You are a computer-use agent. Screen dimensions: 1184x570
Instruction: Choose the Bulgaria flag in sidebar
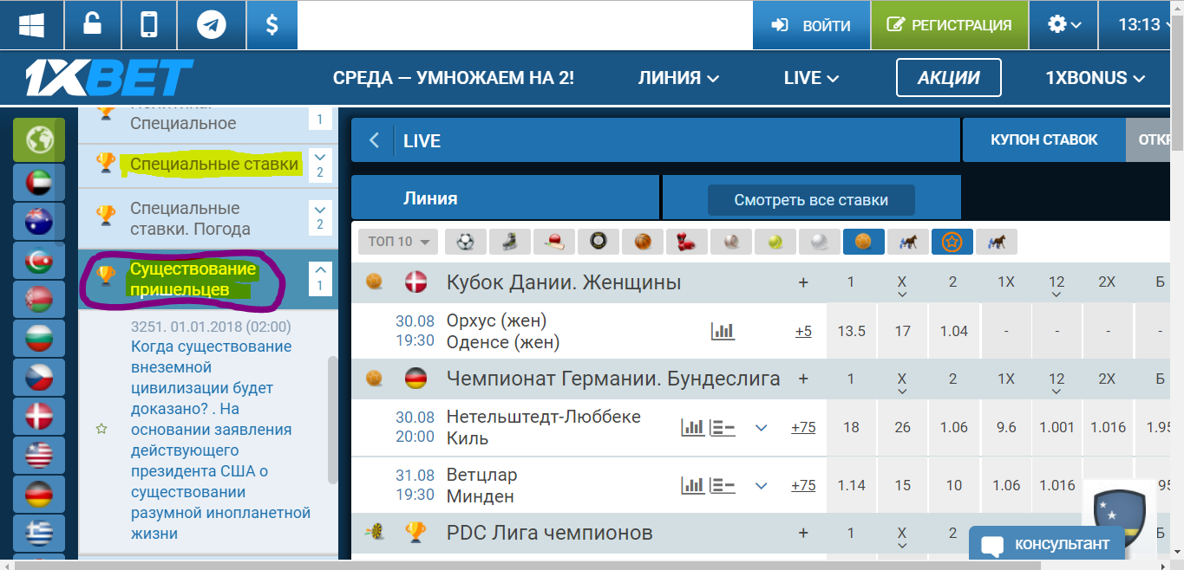tap(39, 339)
